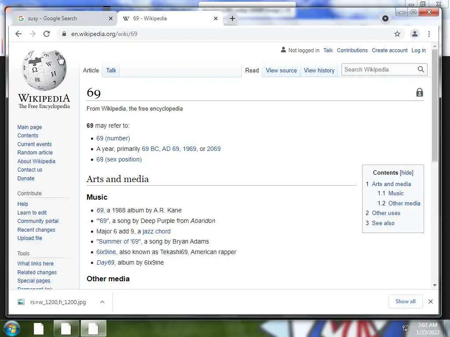Viewport: 450px width, 337px height.
Task: Open the 2069 year link
Action: coord(214,149)
